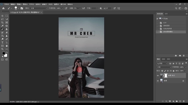Open the layer style fx menu
This screenshot has width=188, height=105.
pos(166,101)
